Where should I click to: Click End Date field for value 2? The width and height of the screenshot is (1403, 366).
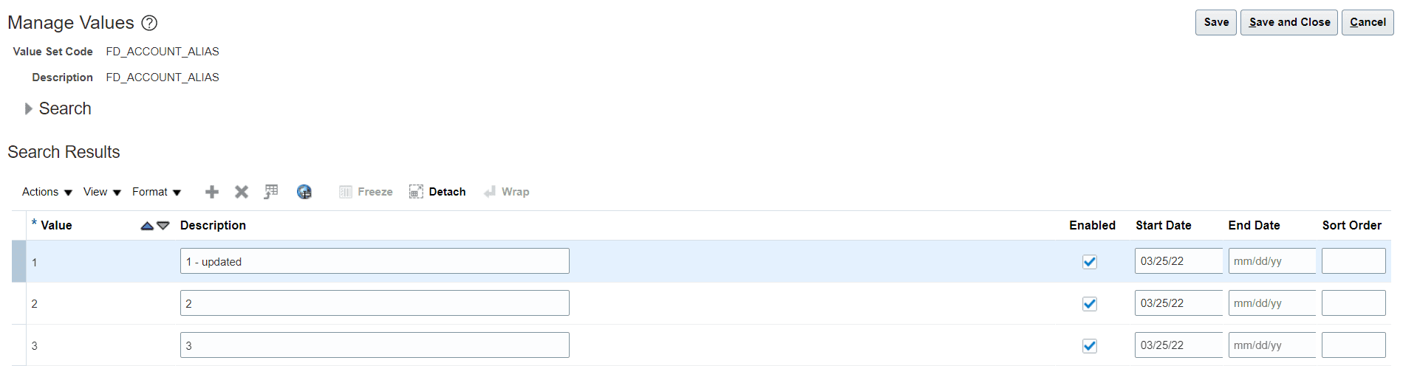[x=1272, y=303]
